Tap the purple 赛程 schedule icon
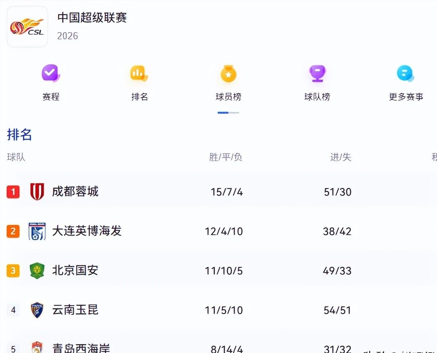The height and width of the screenshot is (353, 437). [x=51, y=73]
